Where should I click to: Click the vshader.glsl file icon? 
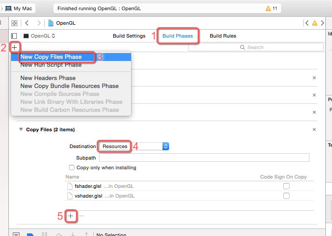[69, 196]
